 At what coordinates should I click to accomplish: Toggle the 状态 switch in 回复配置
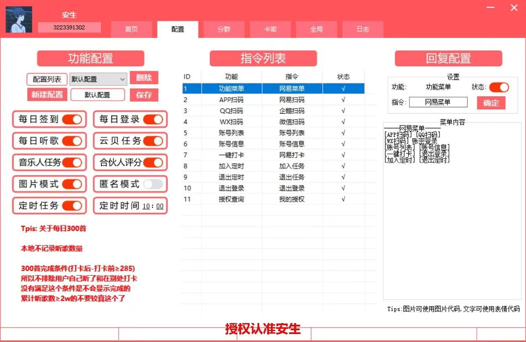499,87
